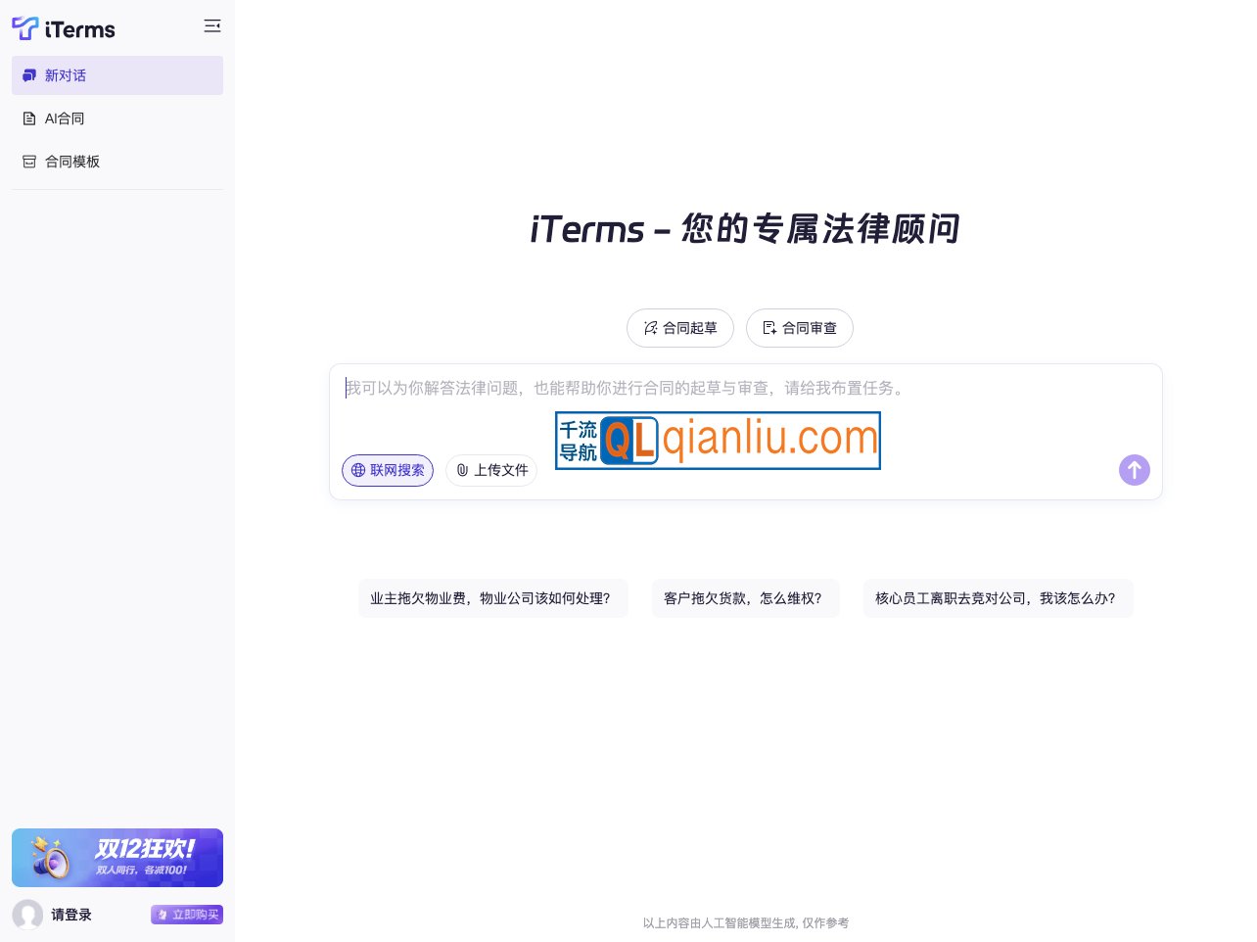Viewport: 1257px width, 942px height.
Task: Click the 立即购买 purchase button
Action: point(187,915)
